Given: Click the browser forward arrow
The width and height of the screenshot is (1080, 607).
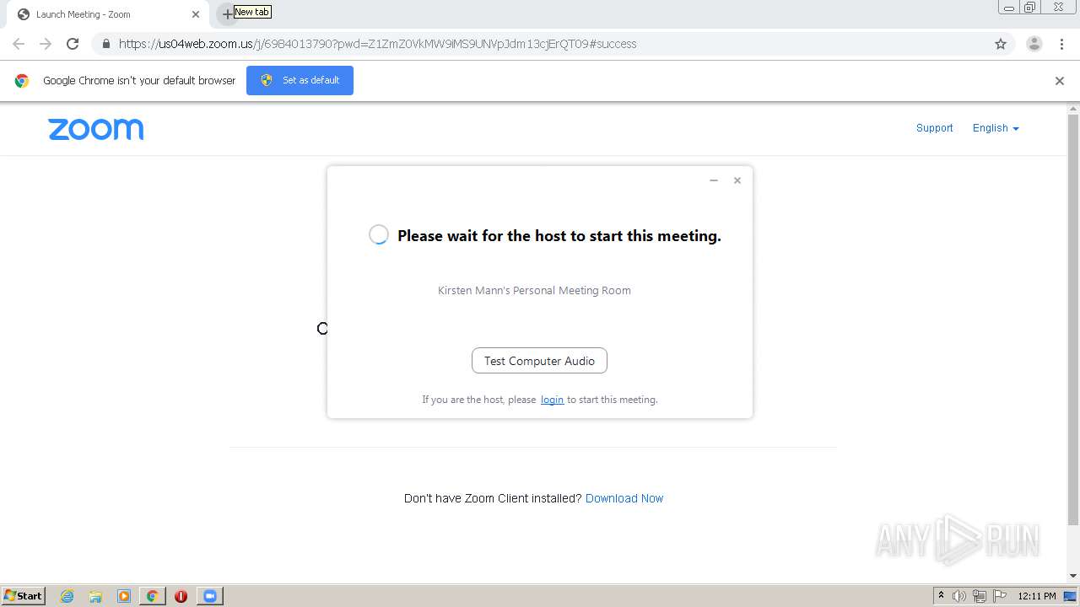Looking at the screenshot, I should pos(46,44).
